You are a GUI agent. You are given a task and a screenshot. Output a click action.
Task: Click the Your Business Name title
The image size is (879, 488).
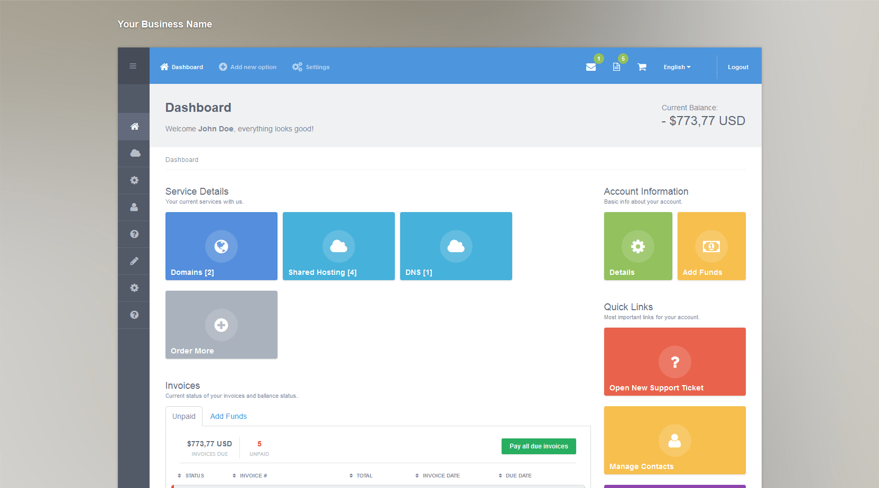(164, 24)
